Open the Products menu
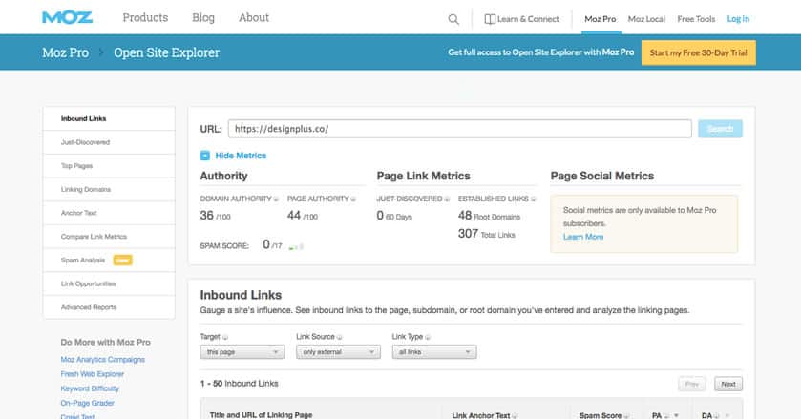The width and height of the screenshot is (801, 419). 145,17
